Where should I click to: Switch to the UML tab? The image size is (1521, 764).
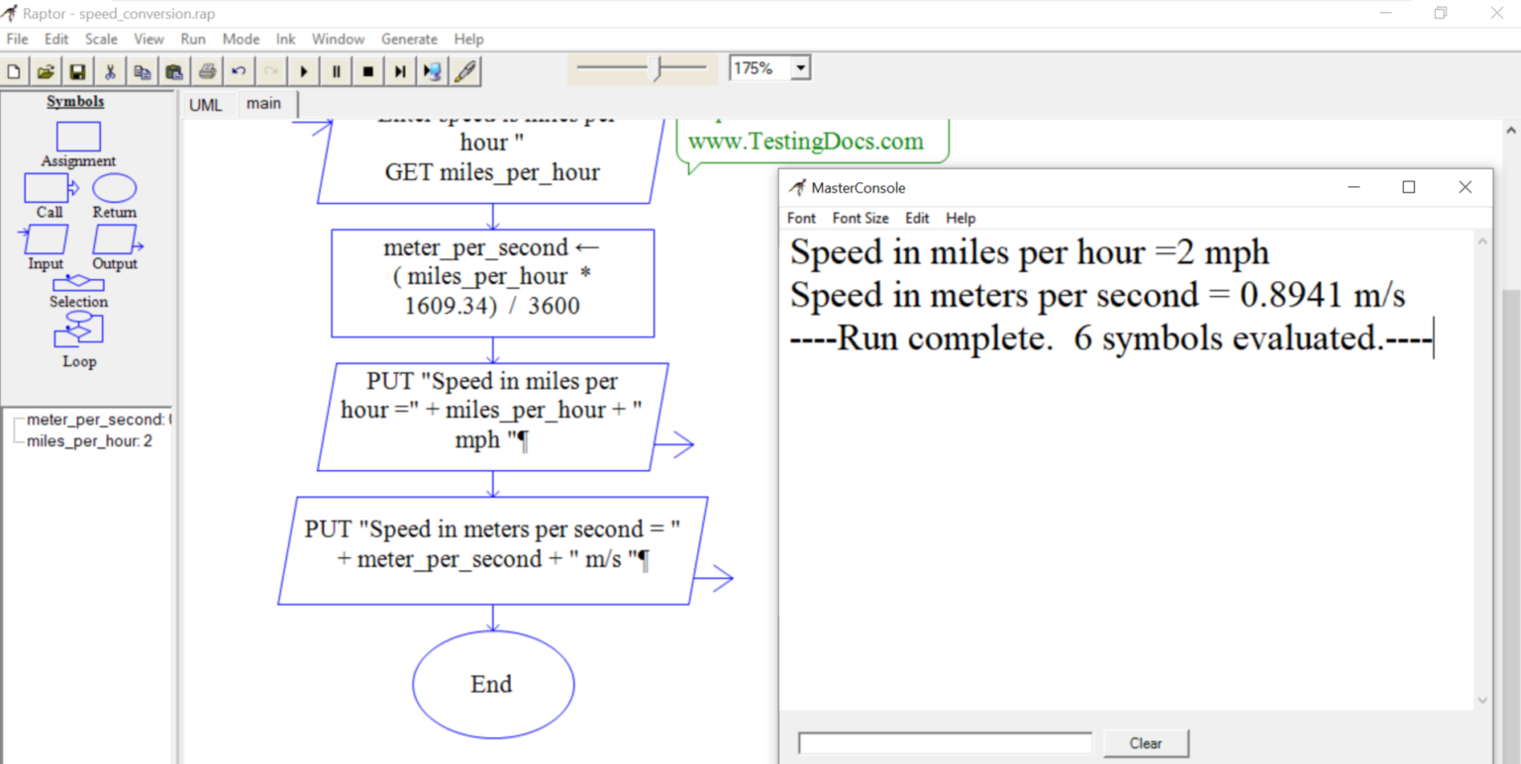click(x=206, y=104)
